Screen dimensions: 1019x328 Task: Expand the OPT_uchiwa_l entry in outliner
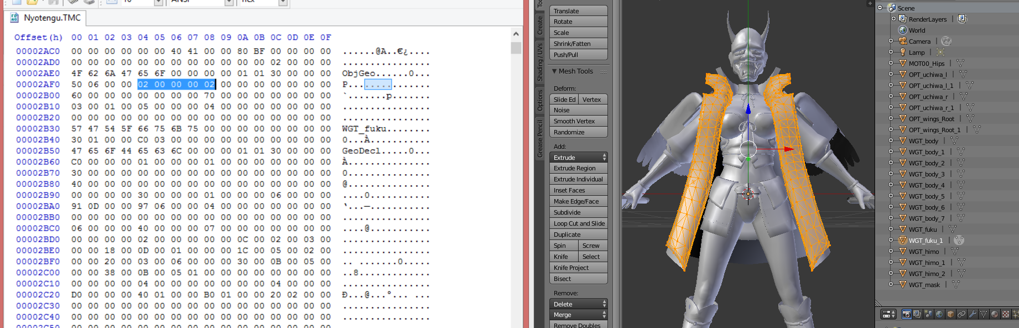coord(891,74)
